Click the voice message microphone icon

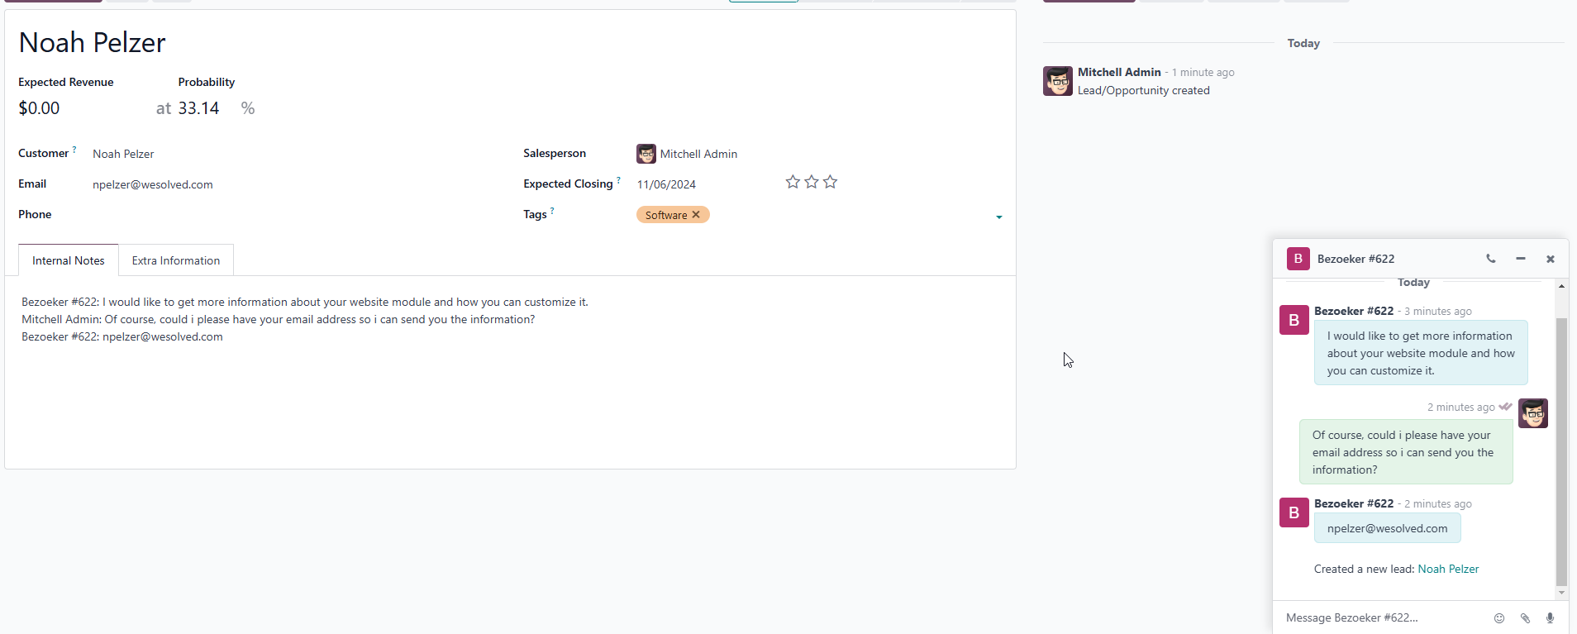[1550, 618]
